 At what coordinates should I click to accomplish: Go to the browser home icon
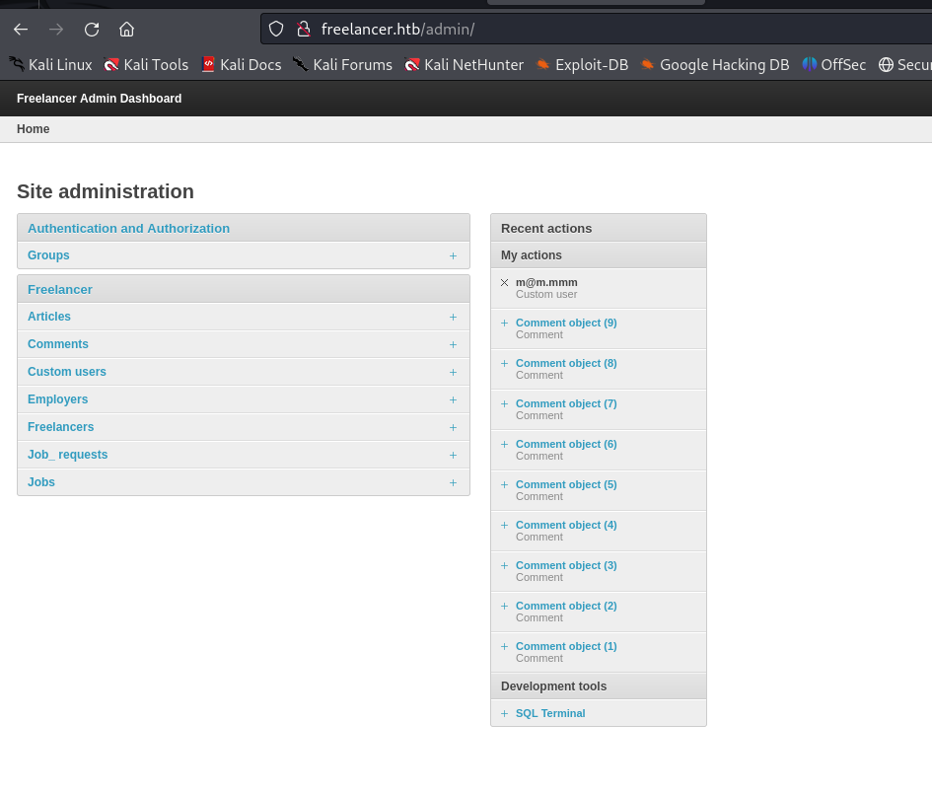pyautogui.click(x=126, y=29)
